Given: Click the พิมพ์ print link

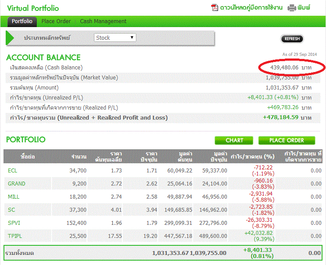Looking at the screenshot, I should click(304, 7).
